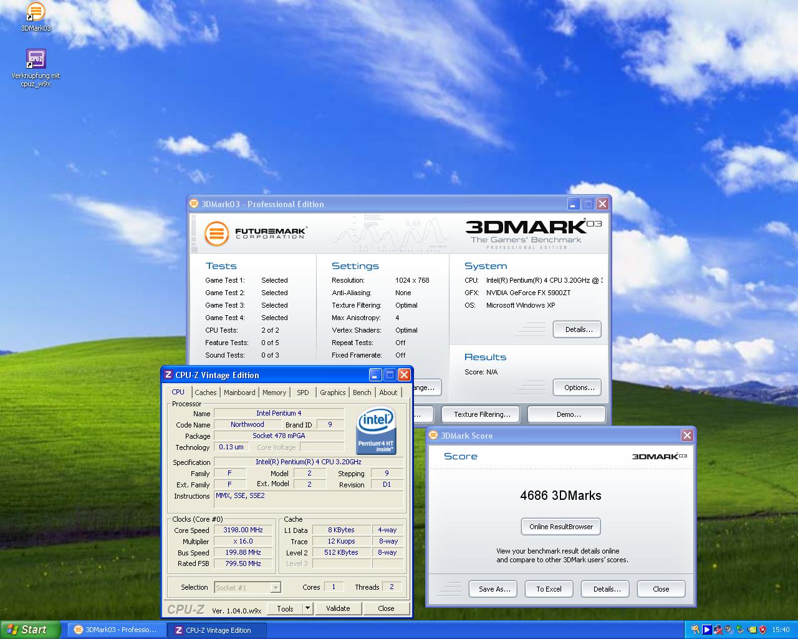Open the Socket #1 selection dropdown
Image resolution: width=798 pixels, height=639 pixels.
(x=248, y=587)
